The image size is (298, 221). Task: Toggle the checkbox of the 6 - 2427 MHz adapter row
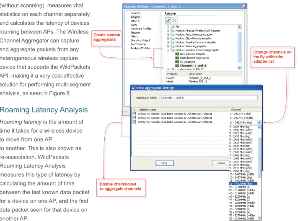pos(134,118)
